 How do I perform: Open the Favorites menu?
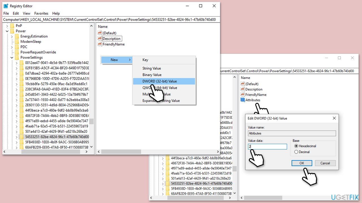(x=41, y=13)
